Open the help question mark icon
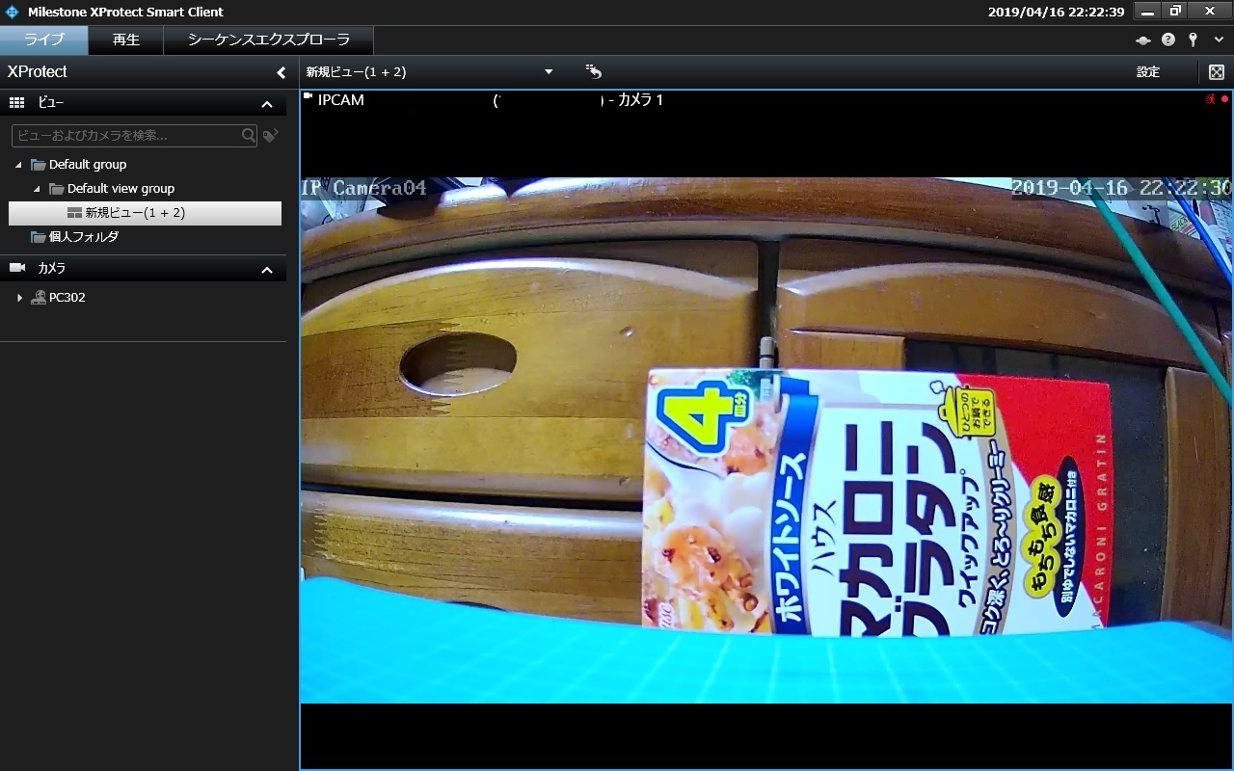Screen dimensions: 1234x771 (x=1168, y=40)
